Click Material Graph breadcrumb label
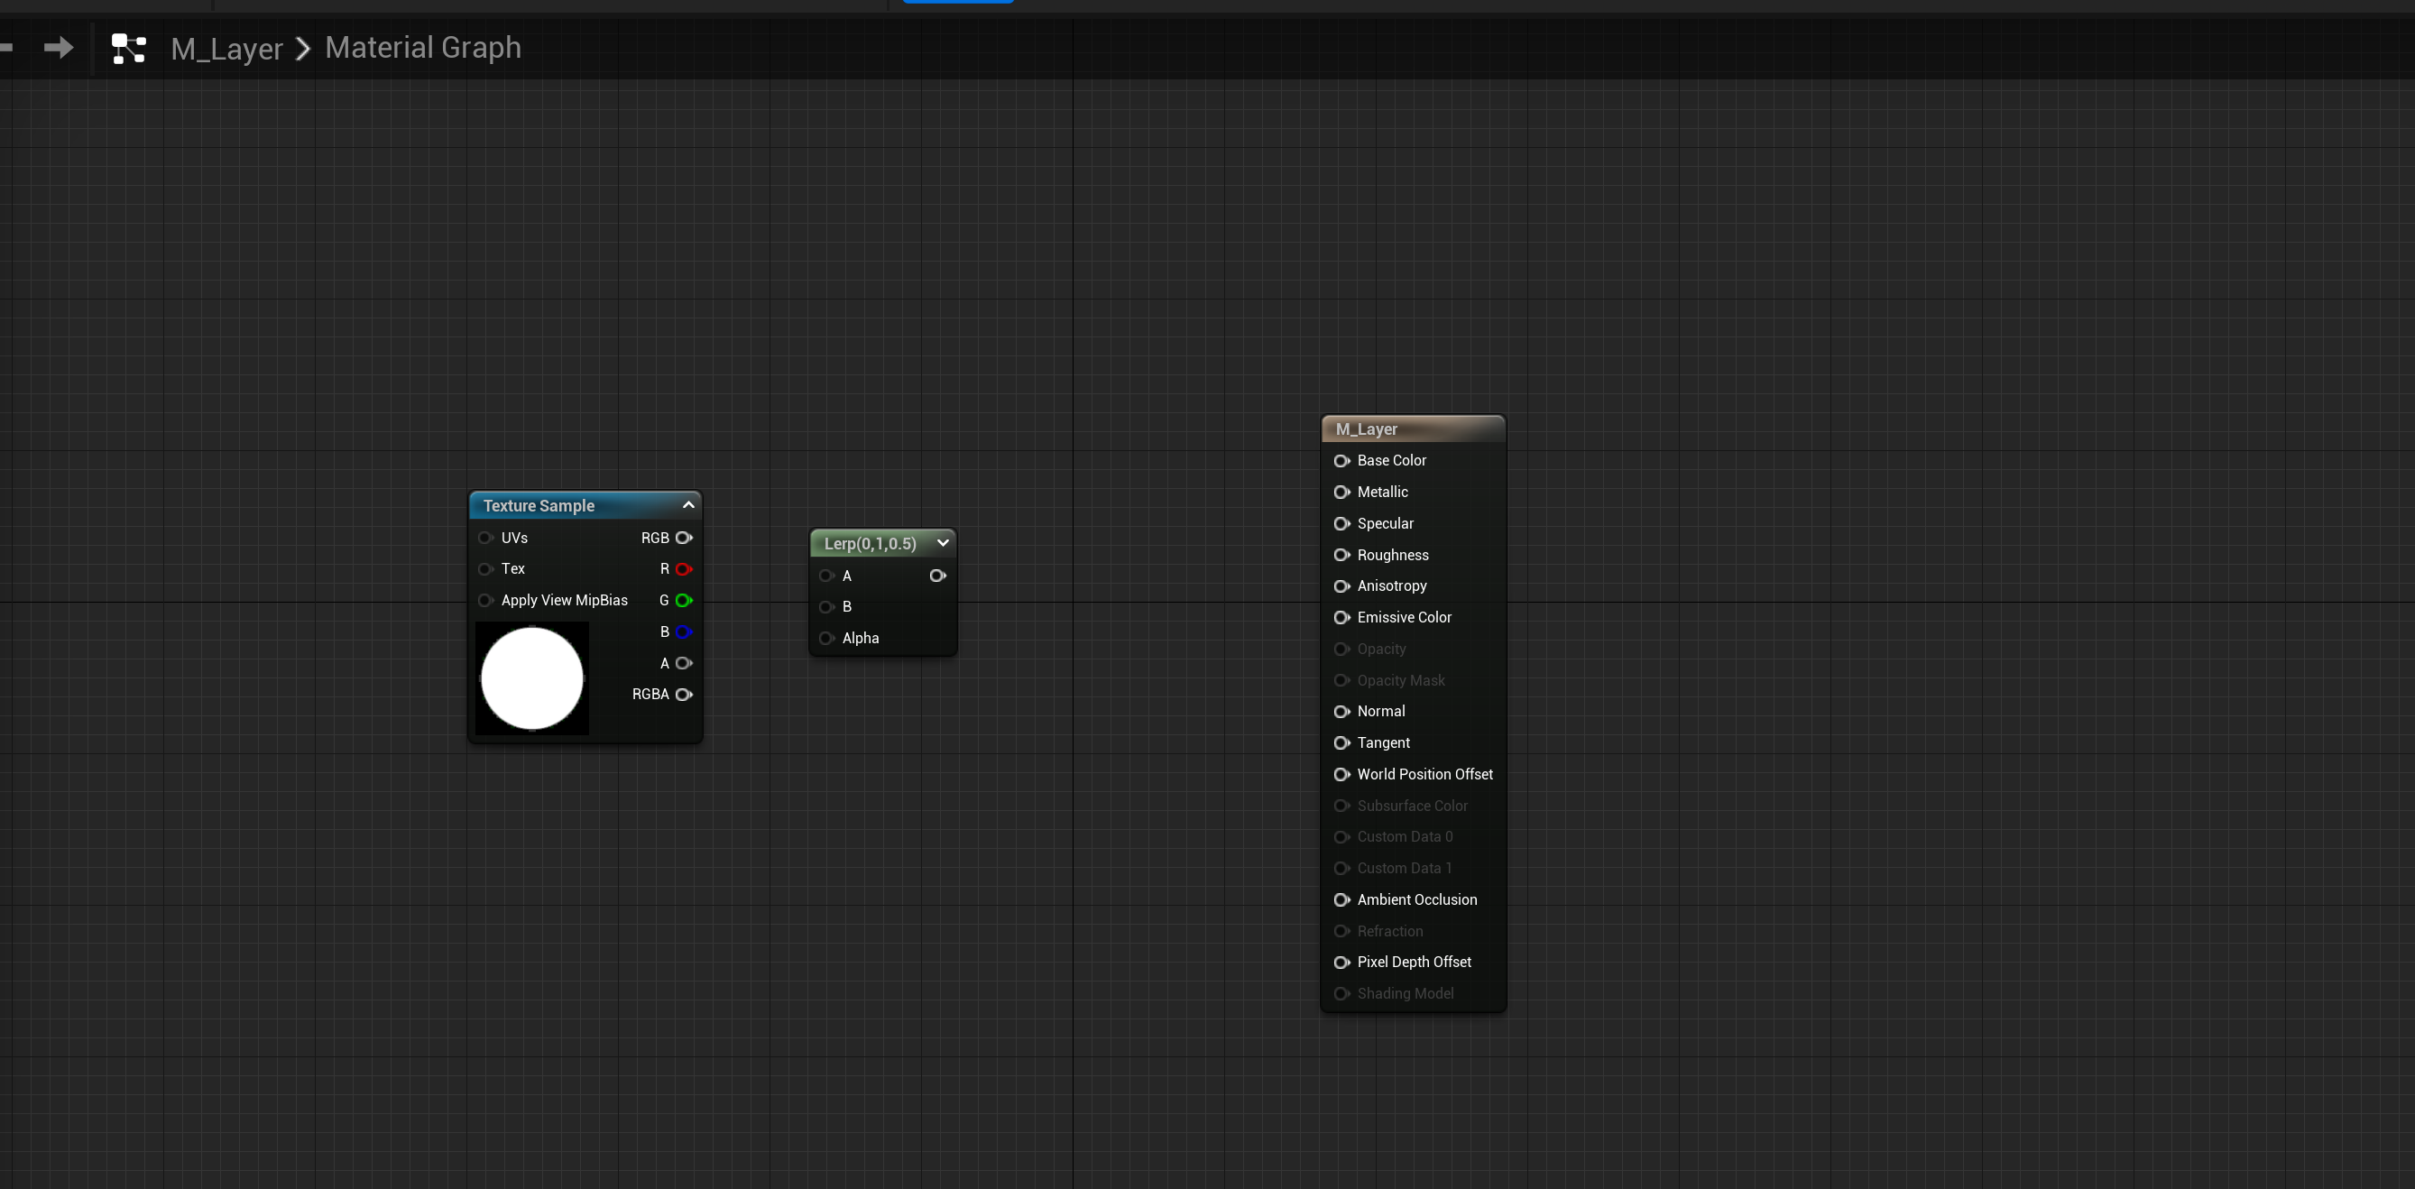Screen dimensions: 2415x1189 [423, 48]
